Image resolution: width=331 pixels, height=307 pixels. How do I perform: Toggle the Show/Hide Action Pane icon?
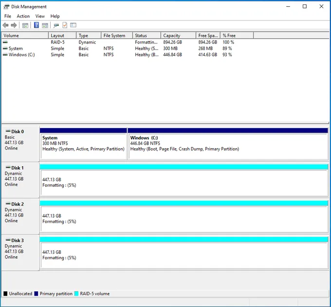(45, 25)
